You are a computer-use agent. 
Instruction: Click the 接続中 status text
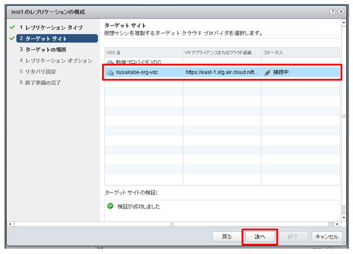[x=281, y=72]
